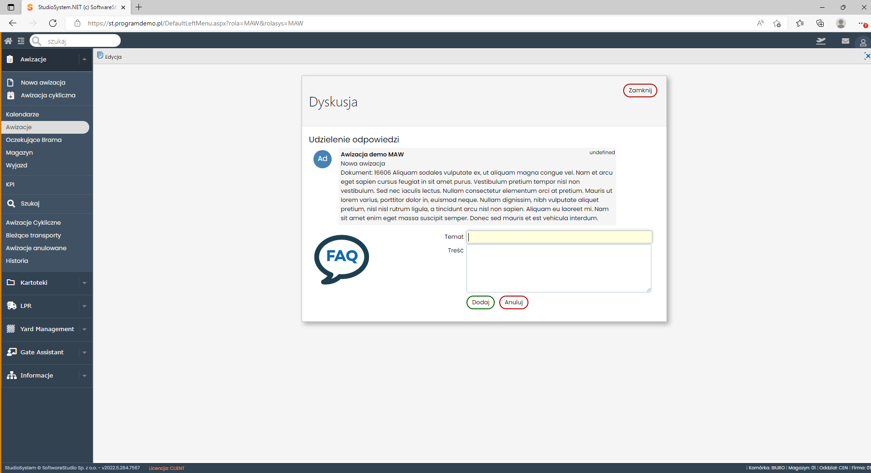The height and width of the screenshot is (473, 871).
Task: Click inside the Treść text area
Action: [x=559, y=268]
